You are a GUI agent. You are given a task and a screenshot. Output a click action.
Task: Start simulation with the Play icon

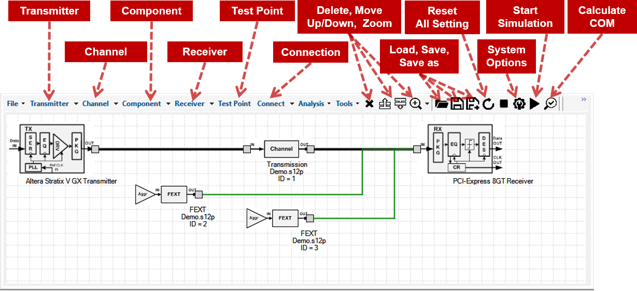point(534,104)
